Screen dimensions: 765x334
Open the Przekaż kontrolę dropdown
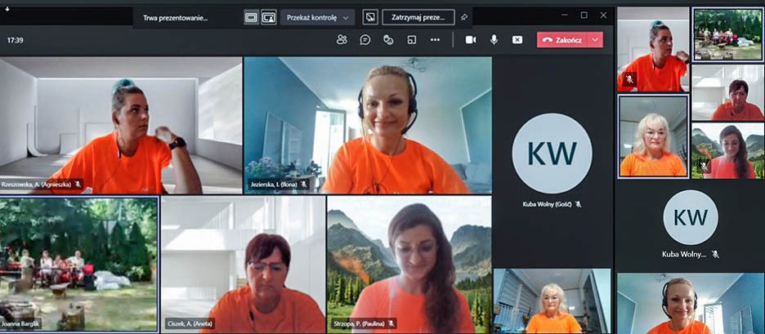click(318, 17)
